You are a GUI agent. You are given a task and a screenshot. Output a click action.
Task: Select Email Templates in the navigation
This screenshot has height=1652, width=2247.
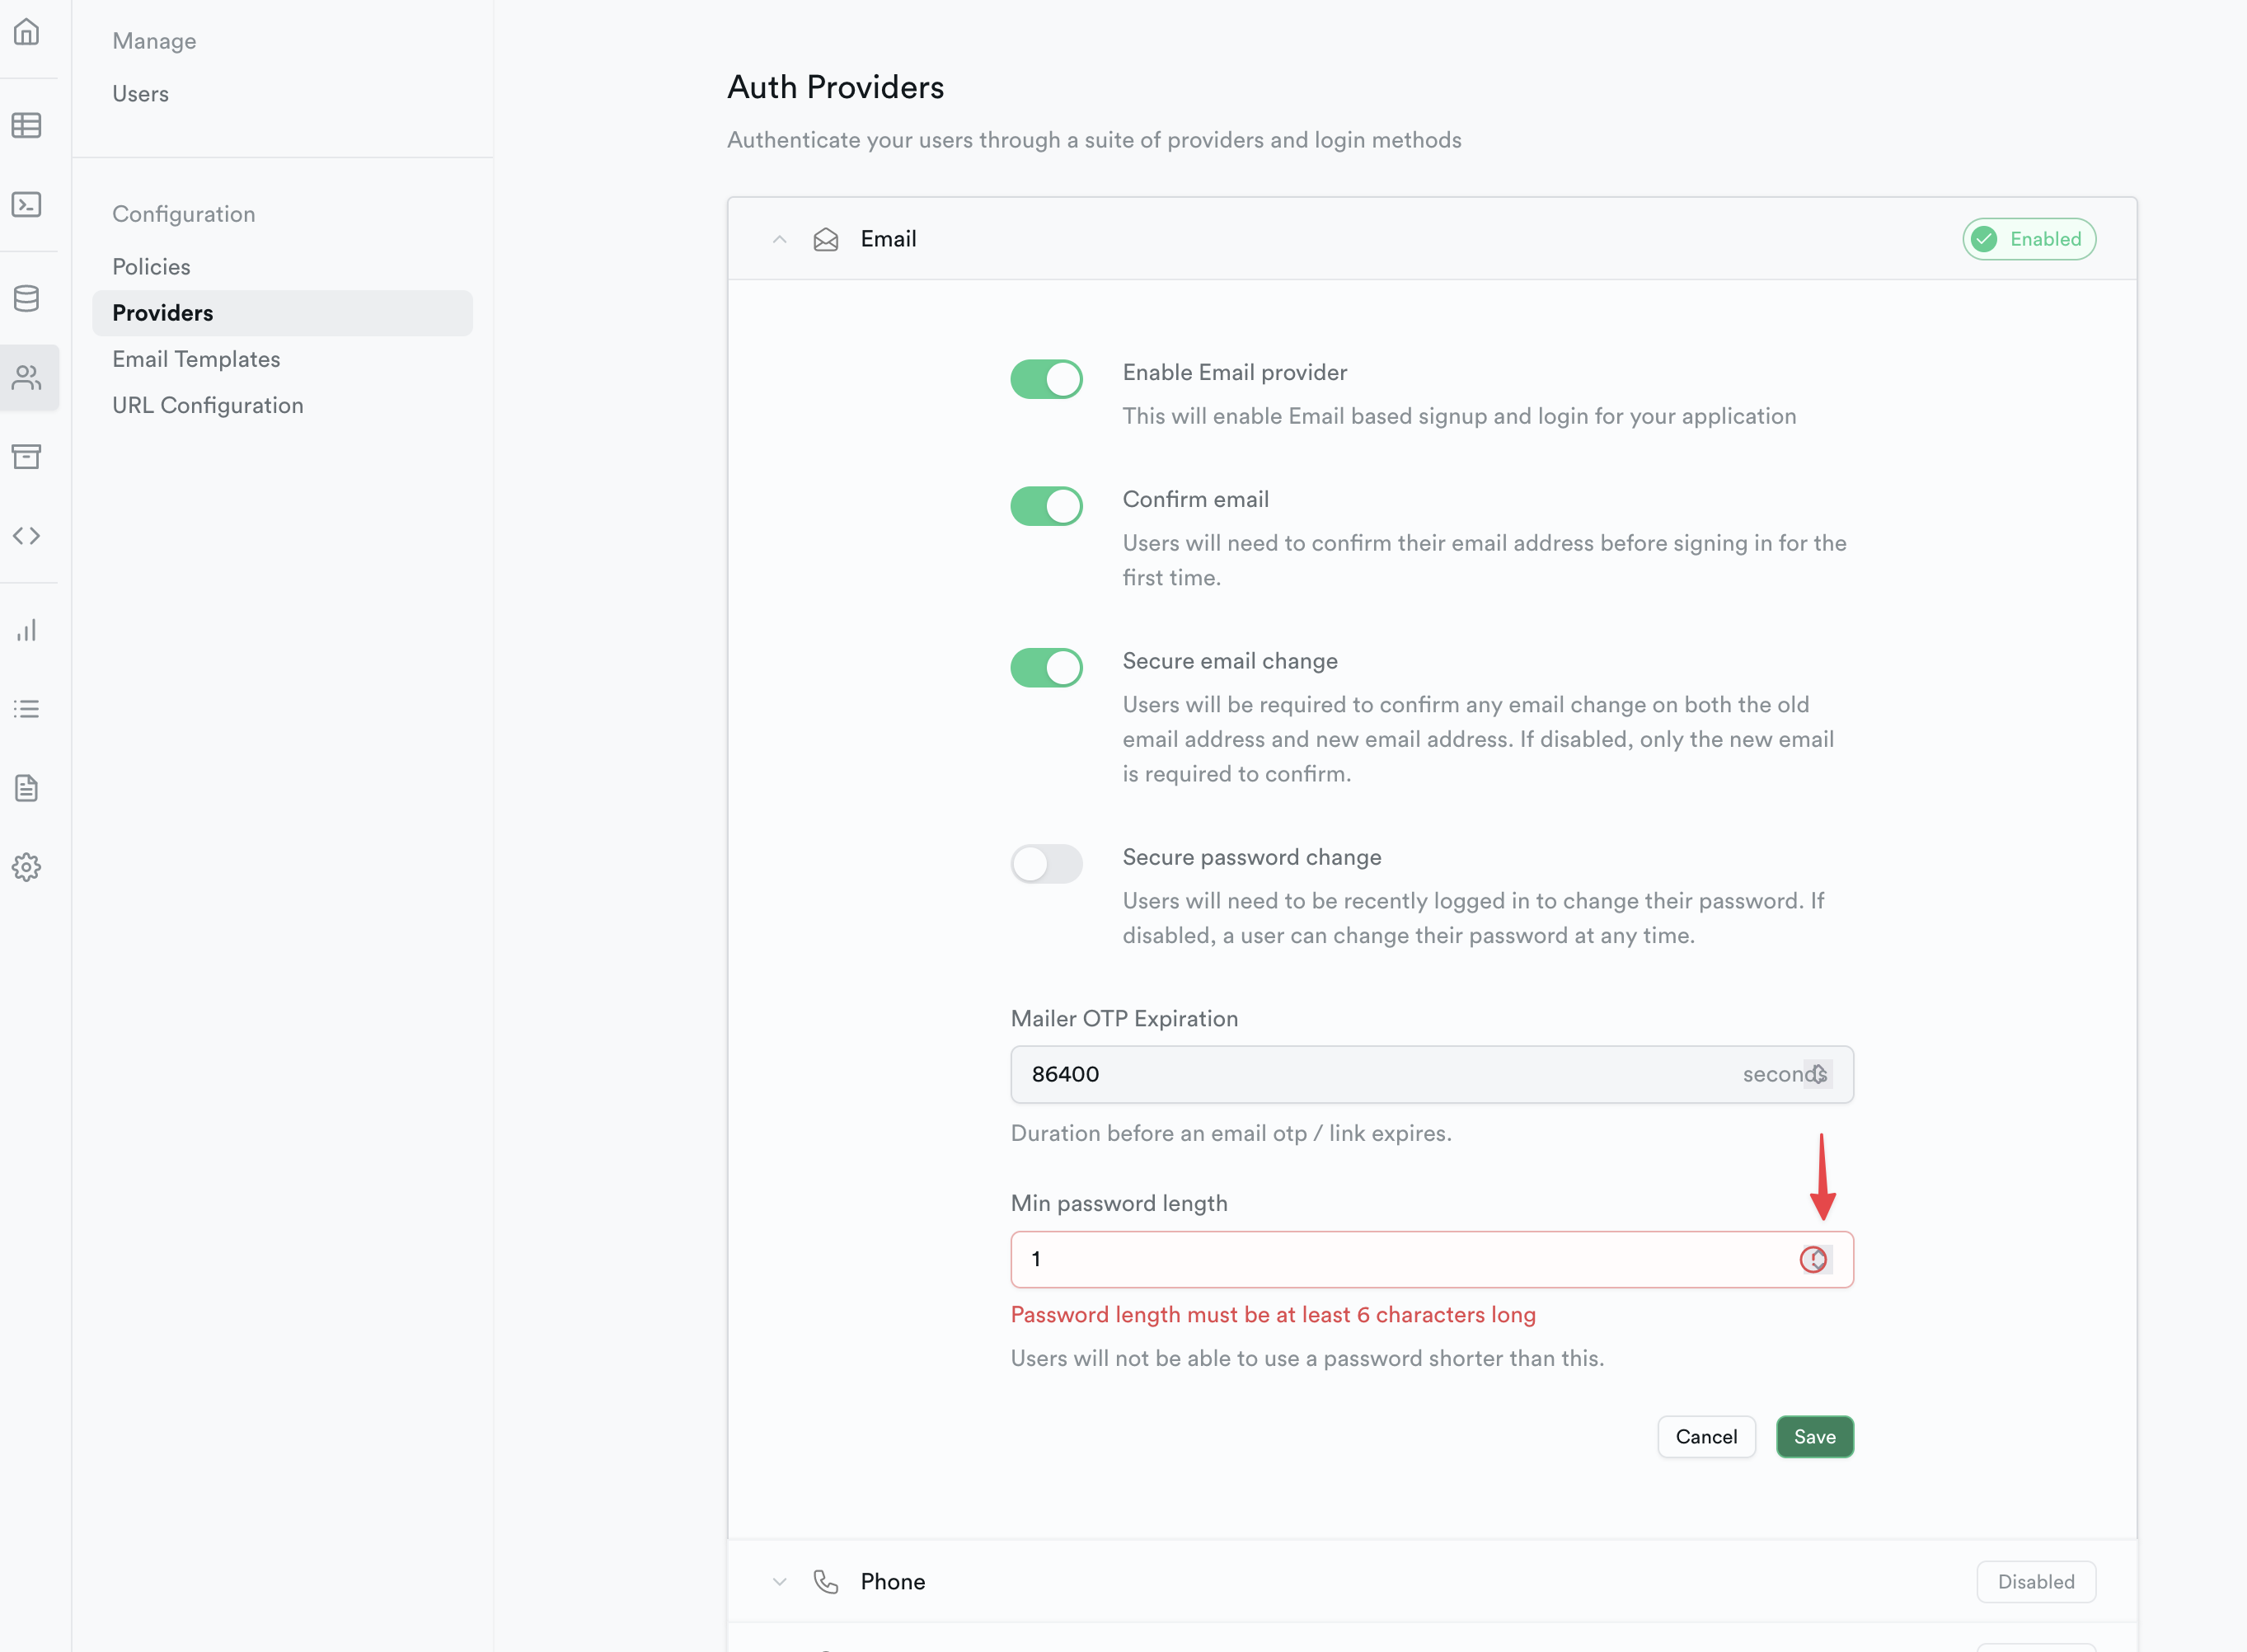click(196, 359)
